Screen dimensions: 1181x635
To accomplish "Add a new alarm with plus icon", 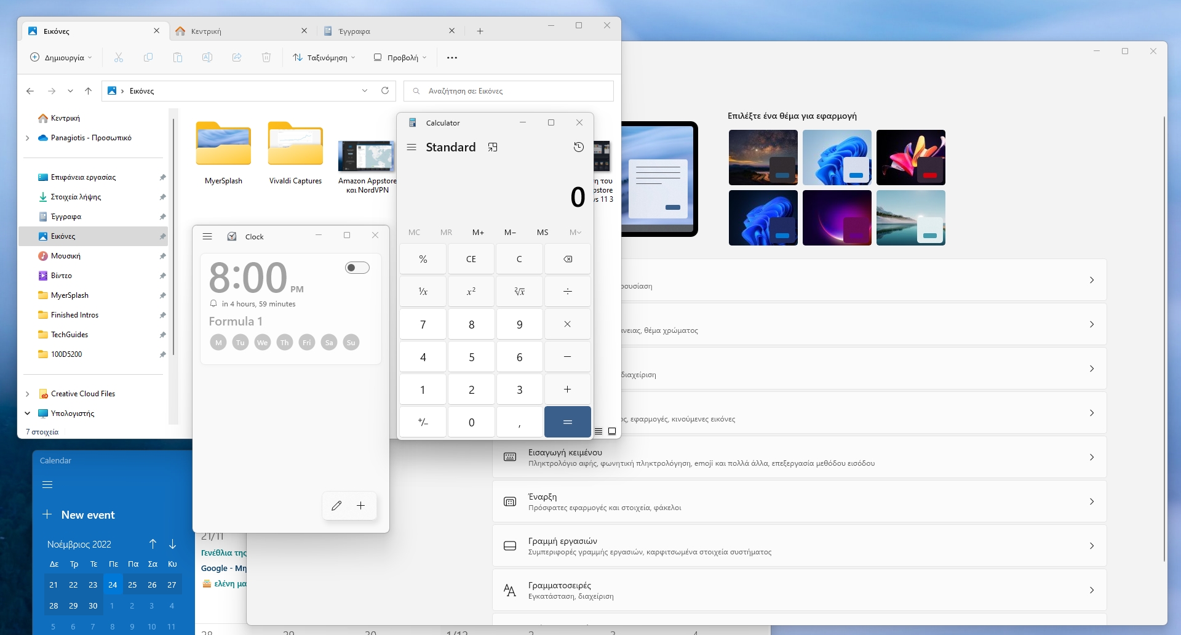I will point(361,506).
